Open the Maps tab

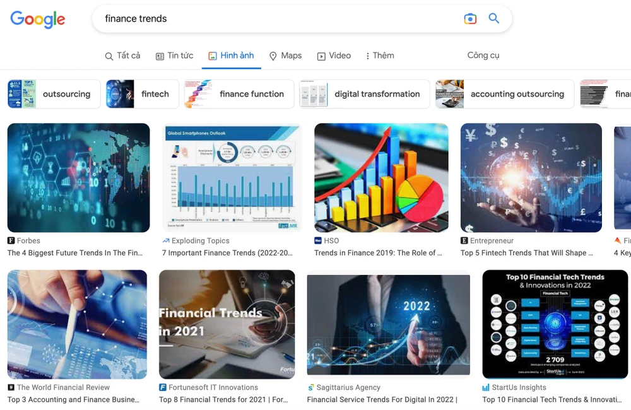click(x=285, y=56)
